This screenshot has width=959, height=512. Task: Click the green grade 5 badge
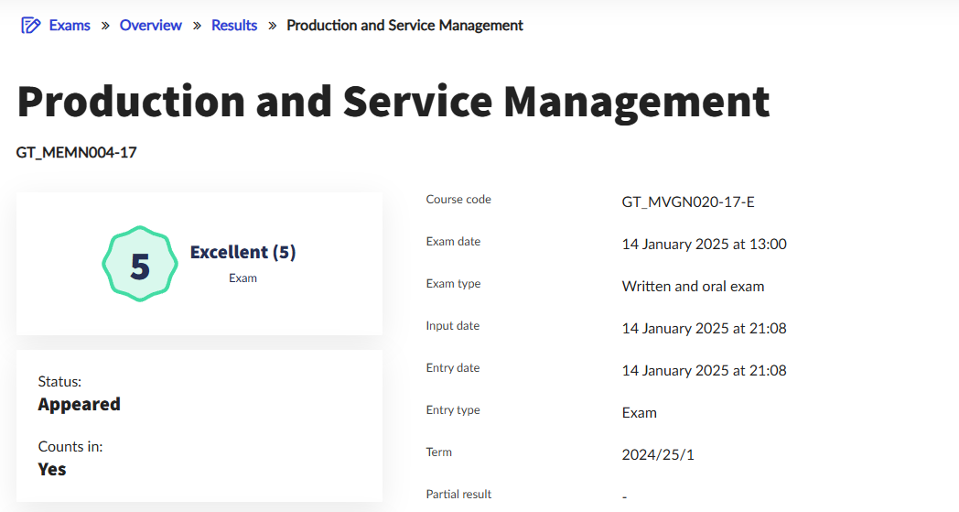tap(139, 265)
